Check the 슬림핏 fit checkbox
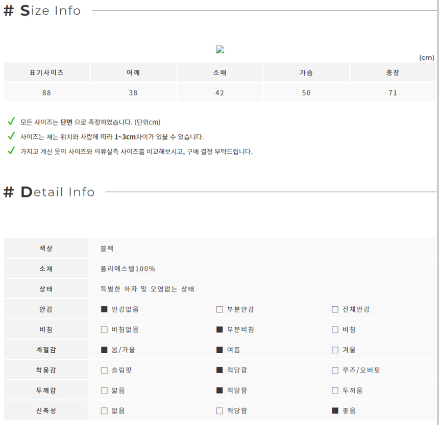439x439 pixels. pos(104,370)
